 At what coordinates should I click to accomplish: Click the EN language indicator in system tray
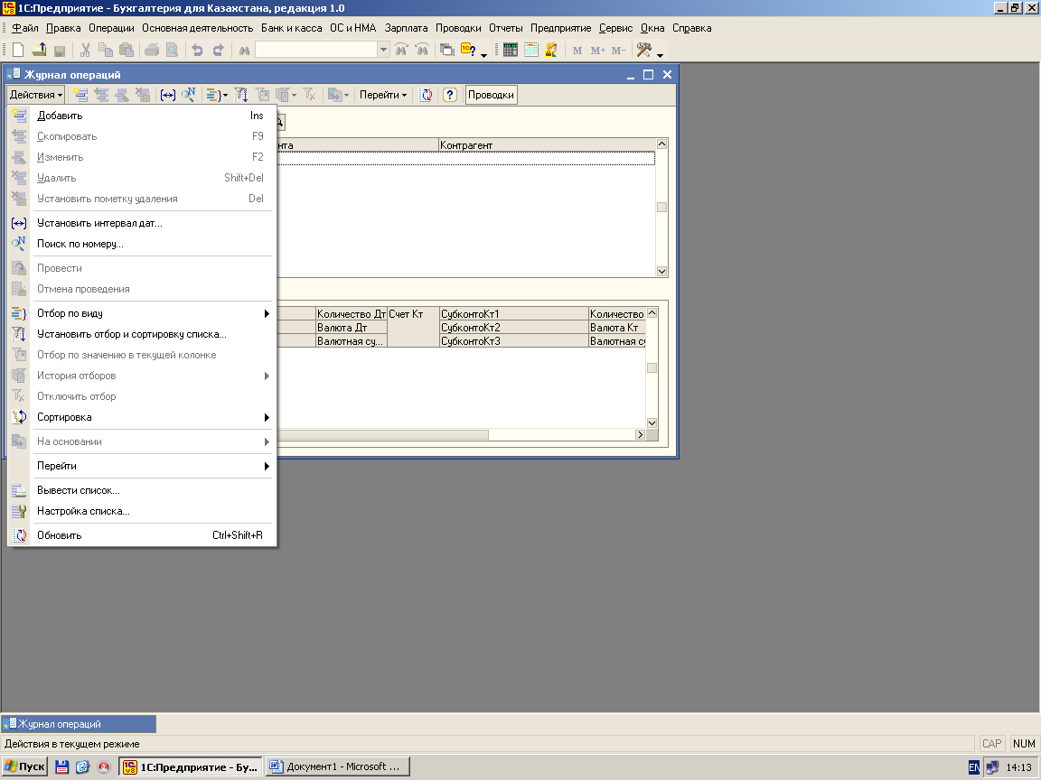click(973, 767)
